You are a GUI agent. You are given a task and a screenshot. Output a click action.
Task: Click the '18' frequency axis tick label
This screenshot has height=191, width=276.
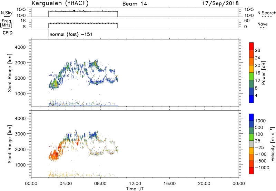click(x=23, y=21)
